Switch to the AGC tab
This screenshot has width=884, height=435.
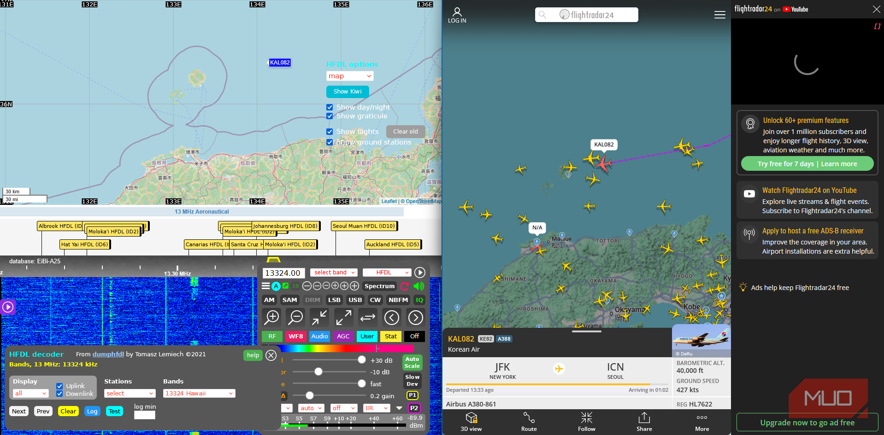point(343,336)
